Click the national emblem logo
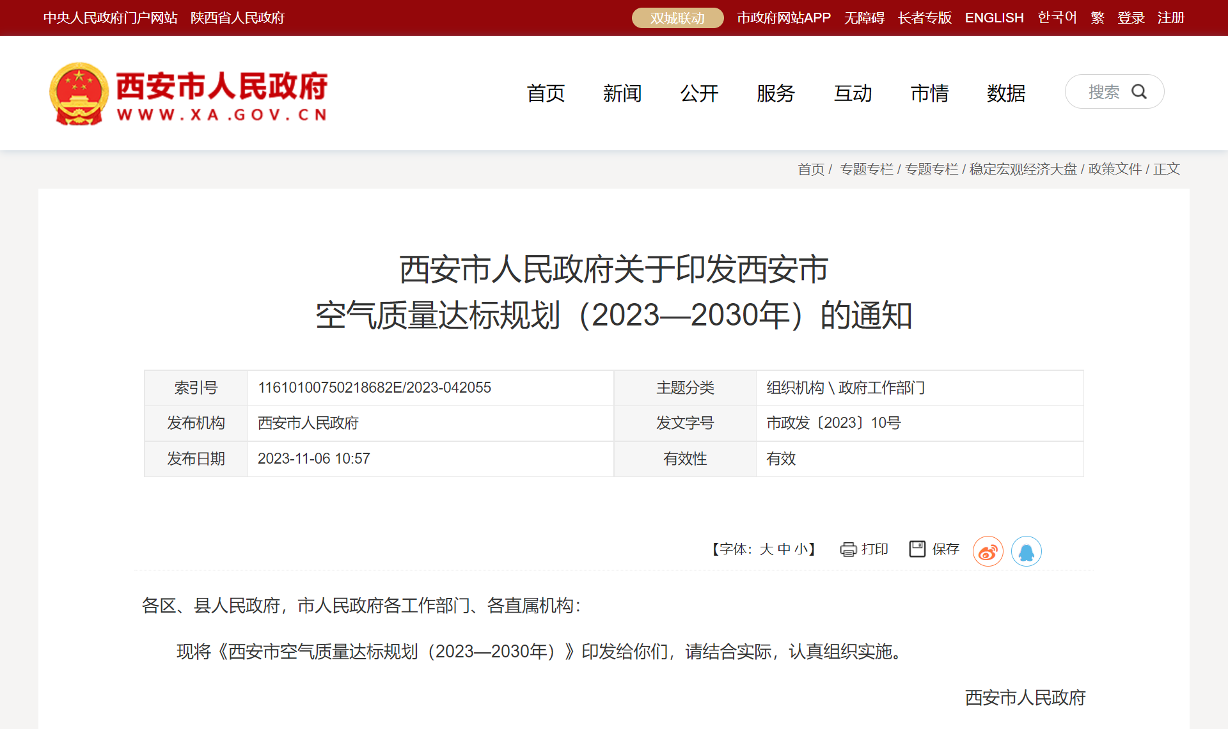The image size is (1228, 729). pos(79,93)
